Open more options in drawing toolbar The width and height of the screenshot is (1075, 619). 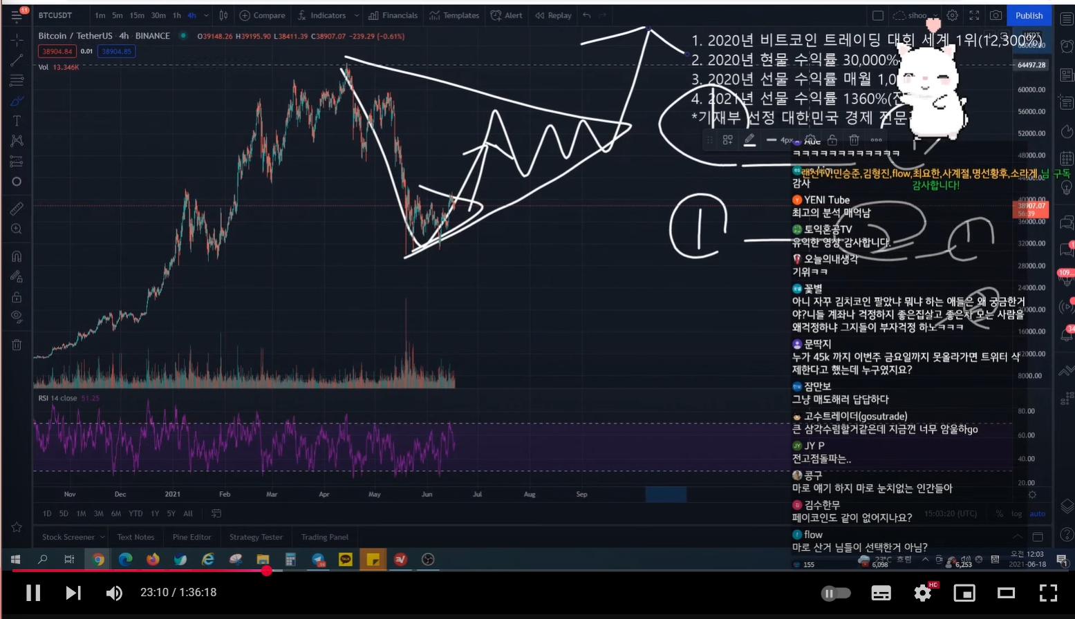click(877, 140)
